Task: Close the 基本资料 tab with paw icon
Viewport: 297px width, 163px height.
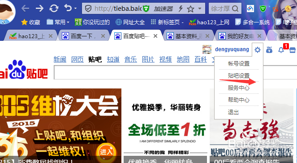Action: pos(207,36)
